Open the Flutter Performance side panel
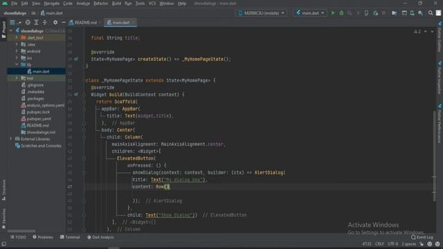The width and height of the screenshot is (443, 249). (440, 123)
